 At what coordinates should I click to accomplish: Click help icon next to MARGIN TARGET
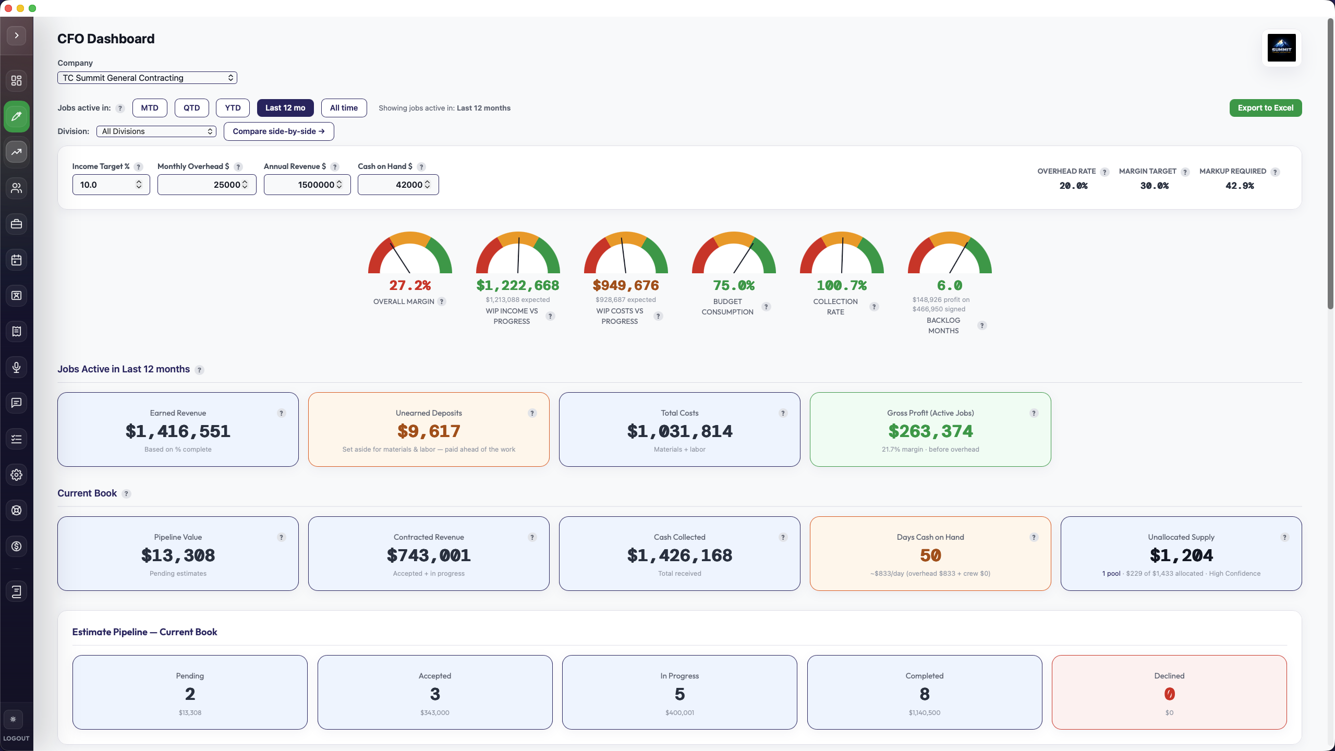(1185, 172)
